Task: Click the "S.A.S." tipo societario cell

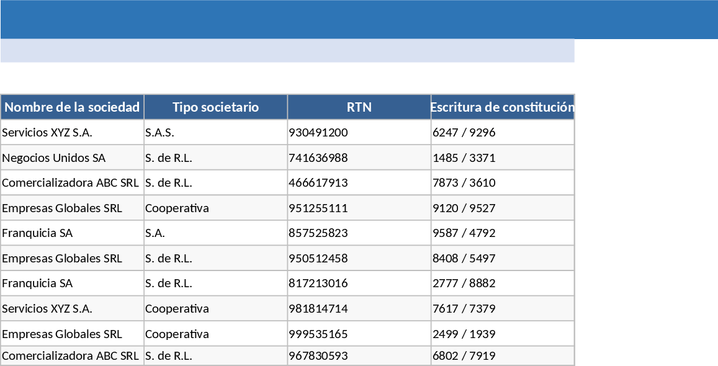Action: click(x=215, y=133)
